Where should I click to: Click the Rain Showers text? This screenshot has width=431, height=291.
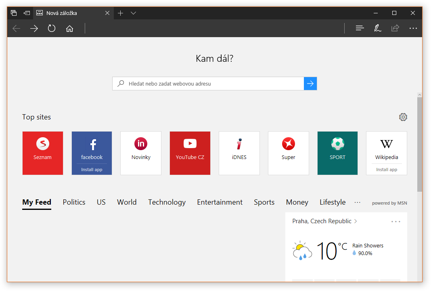click(x=368, y=246)
